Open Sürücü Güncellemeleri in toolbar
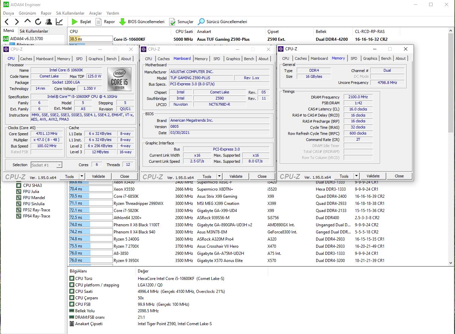Image resolution: width=455 pixels, height=334 pixels. [223, 22]
